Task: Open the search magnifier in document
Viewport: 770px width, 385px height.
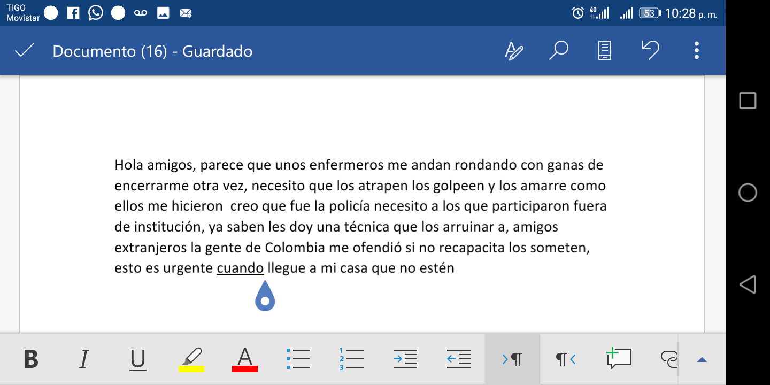Action: (x=559, y=51)
